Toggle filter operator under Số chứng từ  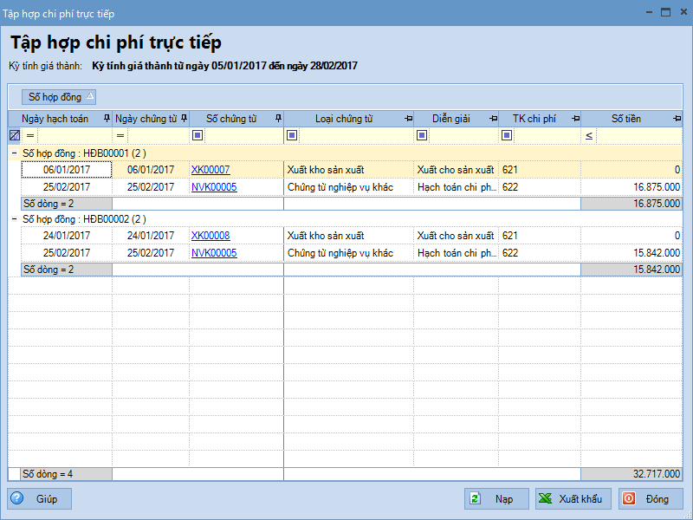click(x=198, y=135)
